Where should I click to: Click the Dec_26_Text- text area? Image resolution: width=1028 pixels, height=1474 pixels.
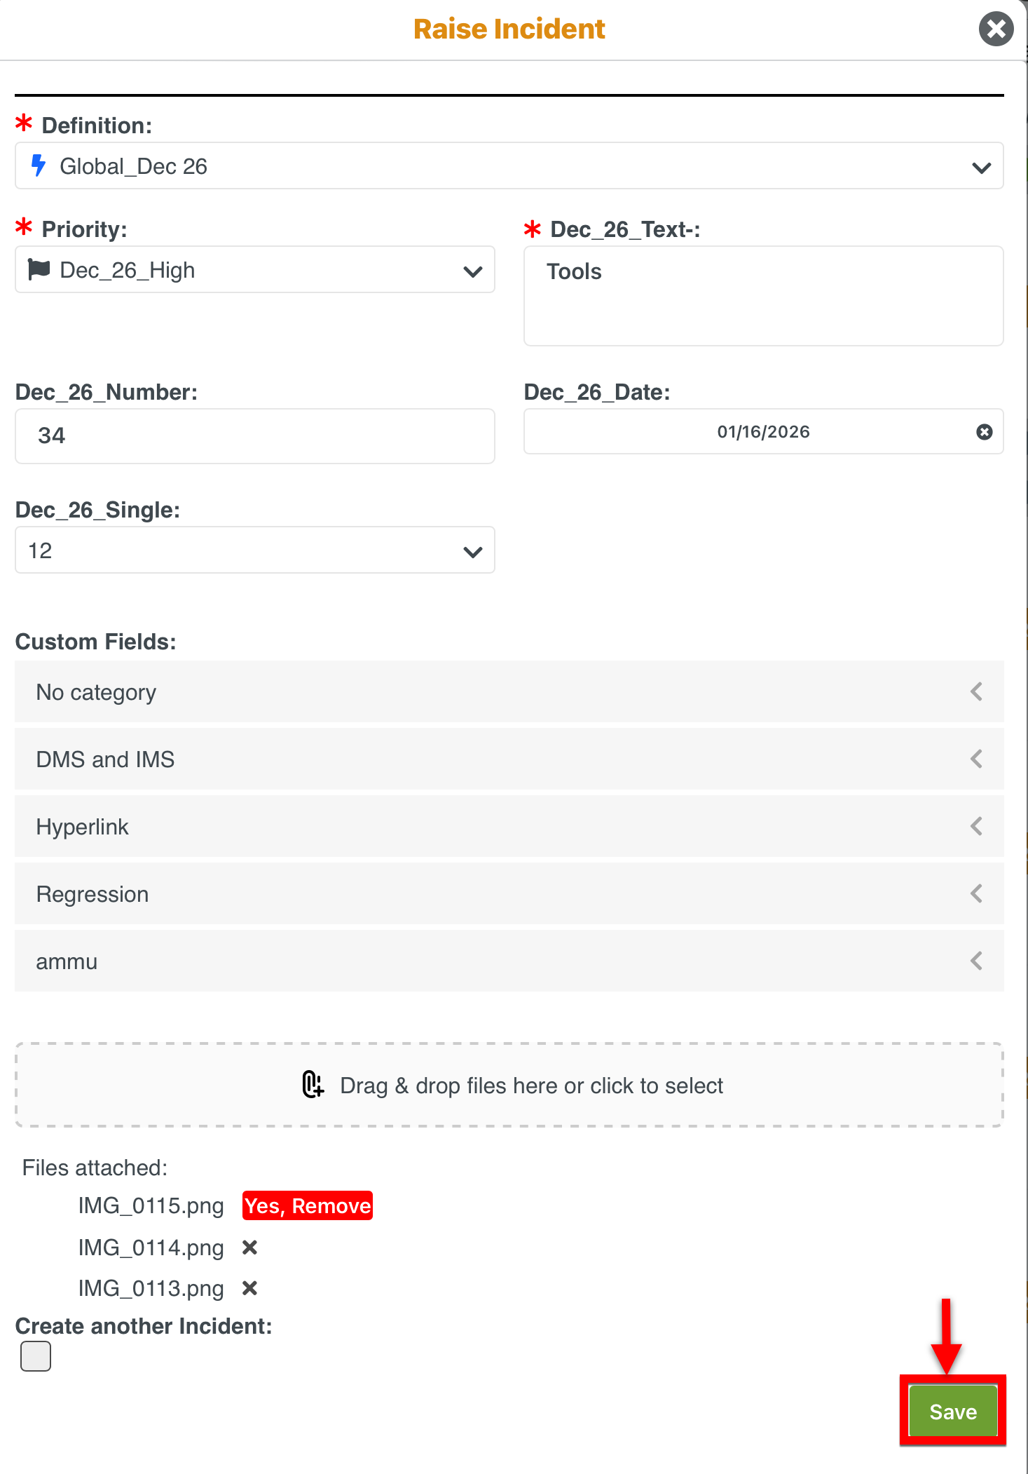tap(763, 296)
